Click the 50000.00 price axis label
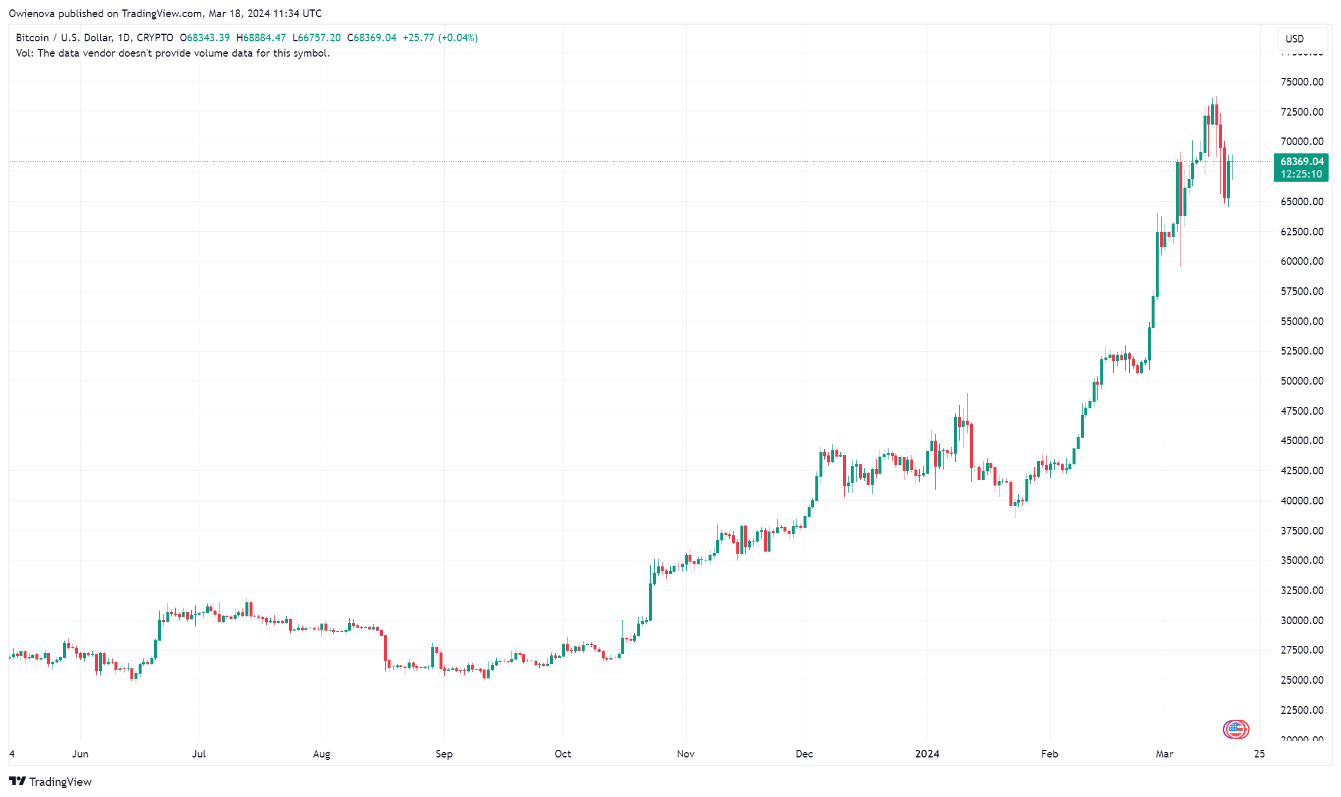 point(1302,381)
